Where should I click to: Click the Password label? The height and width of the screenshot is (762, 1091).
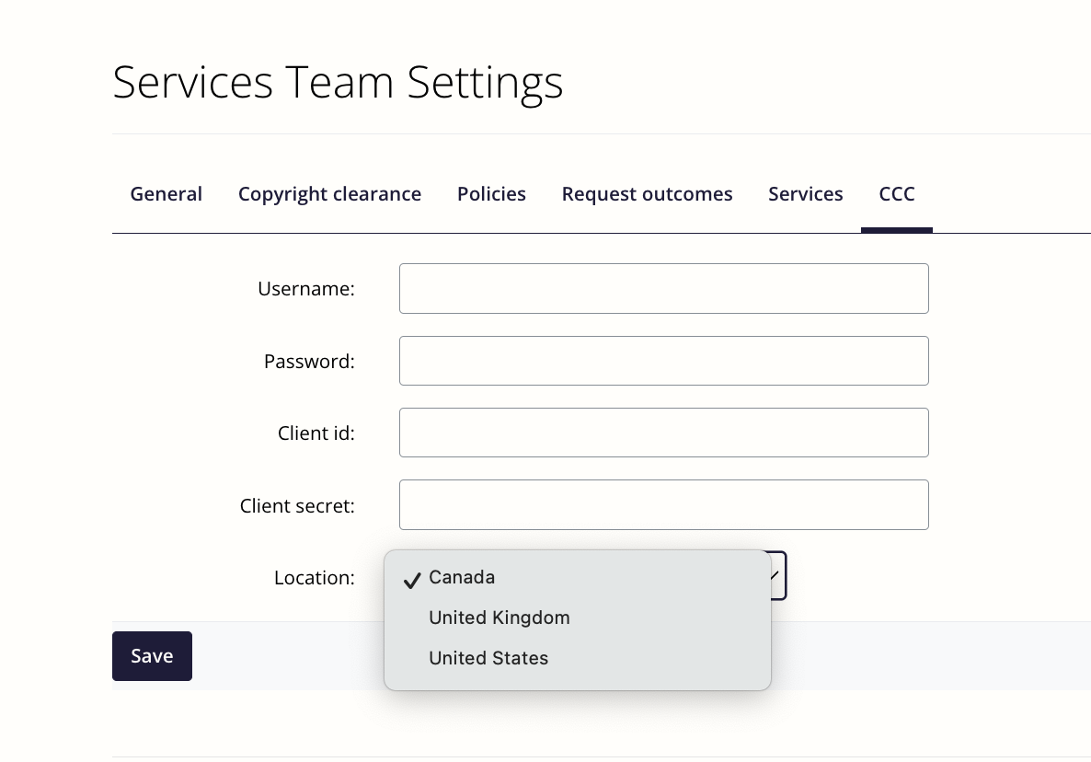[x=309, y=361]
